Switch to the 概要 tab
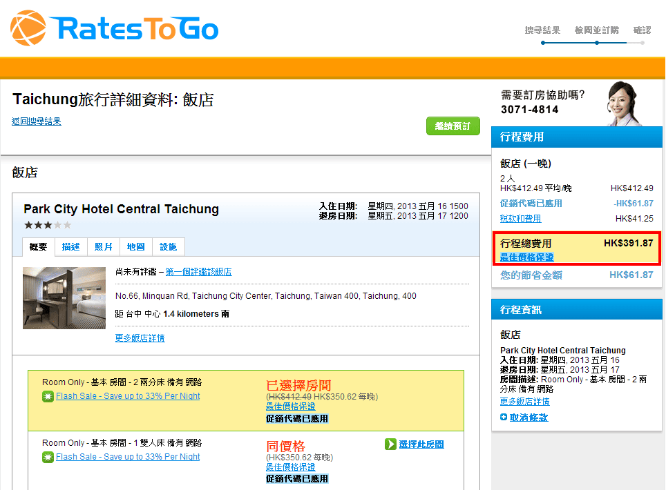 point(39,247)
